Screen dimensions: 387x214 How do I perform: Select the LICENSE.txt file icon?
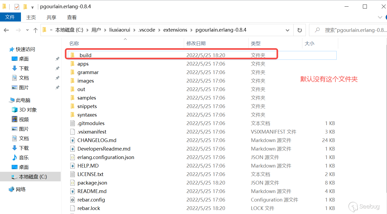(x=72, y=174)
